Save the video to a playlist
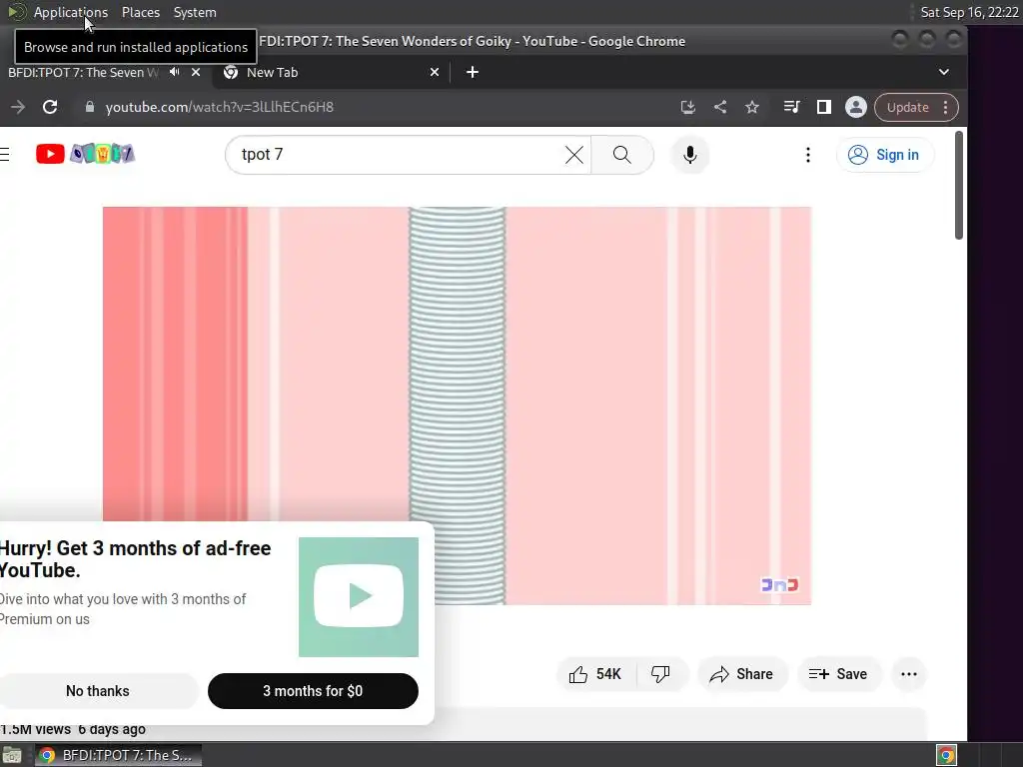 click(x=838, y=674)
